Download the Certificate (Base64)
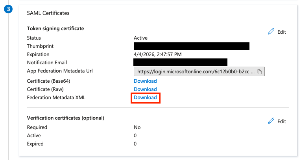This screenshot has width=301, height=160. coord(145,81)
